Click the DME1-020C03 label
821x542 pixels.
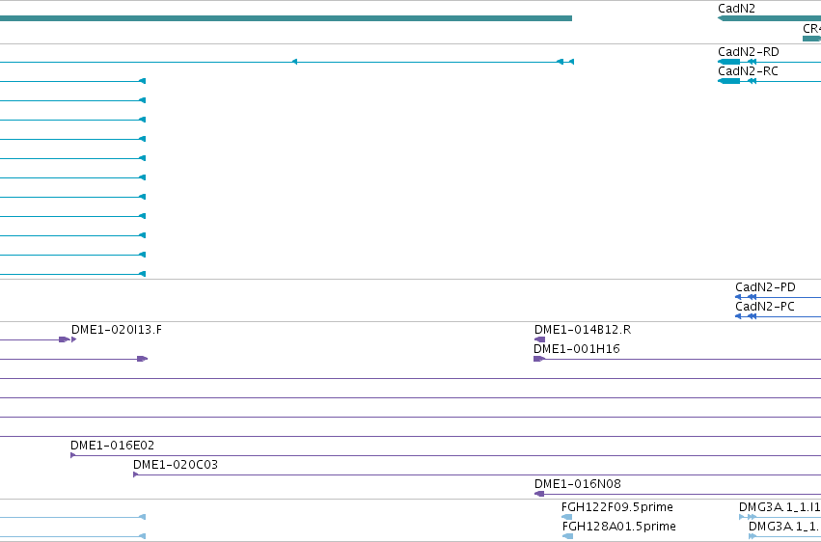coord(175,465)
